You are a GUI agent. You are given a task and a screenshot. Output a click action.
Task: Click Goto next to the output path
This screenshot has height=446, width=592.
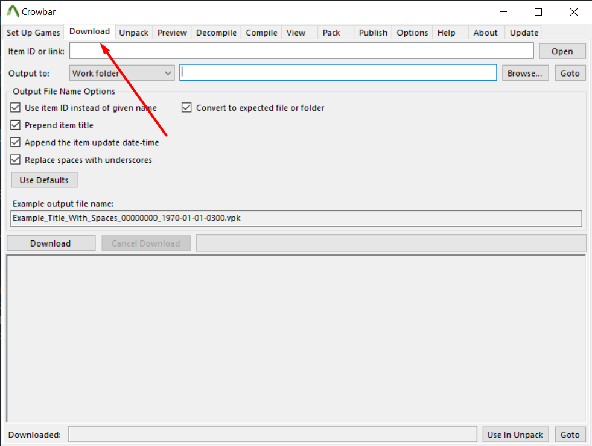coord(570,73)
